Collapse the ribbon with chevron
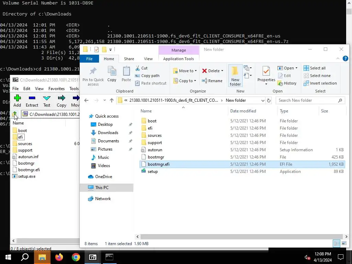352x264 pixels. (338, 58)
